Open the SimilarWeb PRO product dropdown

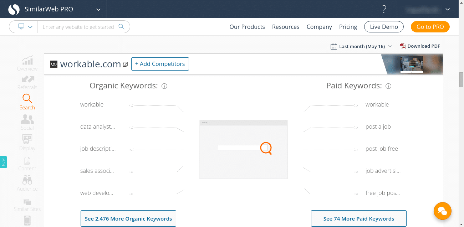pyautogui.click(x=98, y=10)
